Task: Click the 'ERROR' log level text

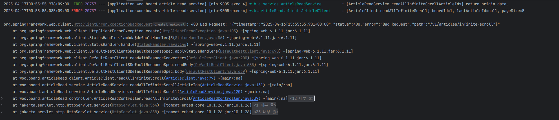Action: pos(77,11)
